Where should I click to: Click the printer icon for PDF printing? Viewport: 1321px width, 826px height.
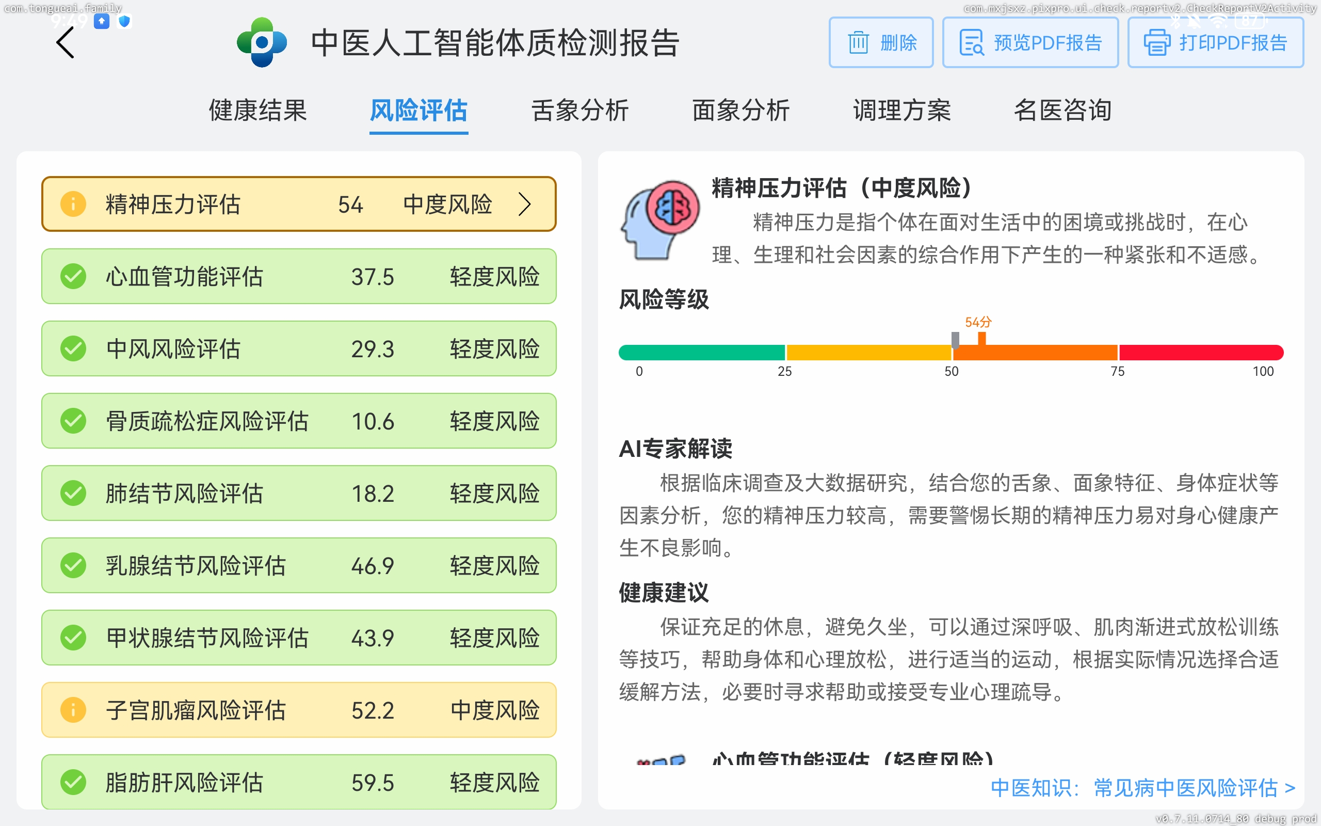(1157, 43)
